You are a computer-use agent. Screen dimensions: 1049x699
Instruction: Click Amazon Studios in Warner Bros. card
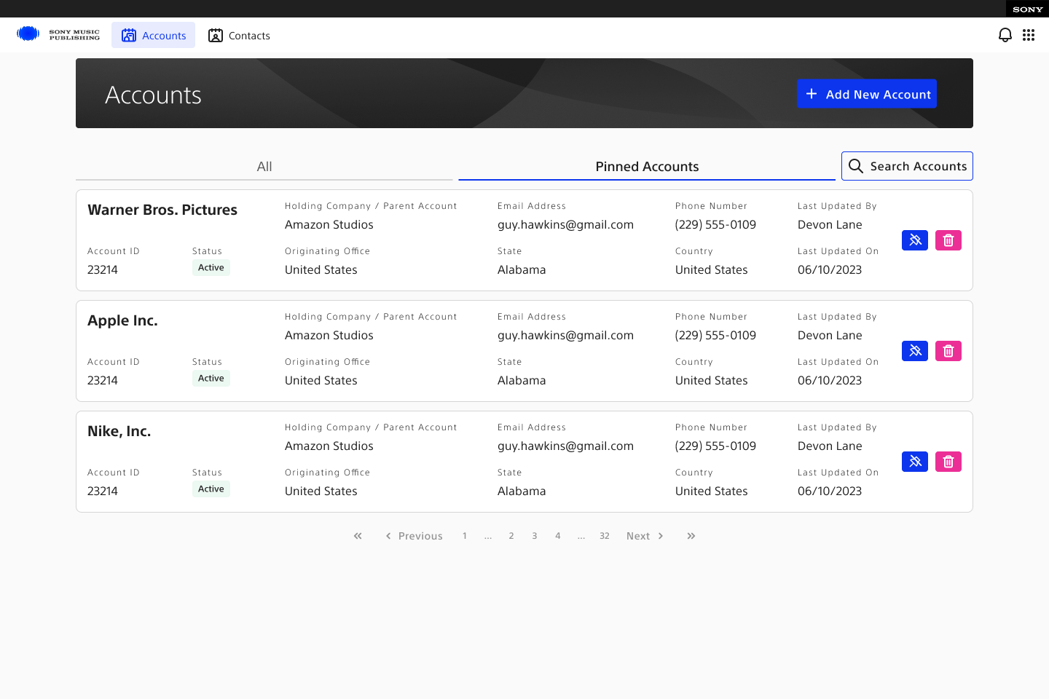[329, 225]
